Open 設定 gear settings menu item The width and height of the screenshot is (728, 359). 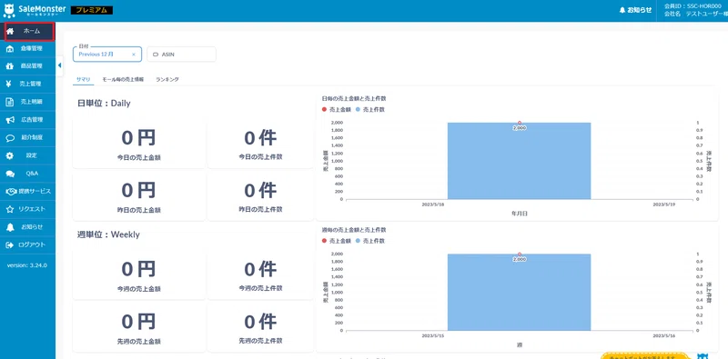tap(28, 155)
